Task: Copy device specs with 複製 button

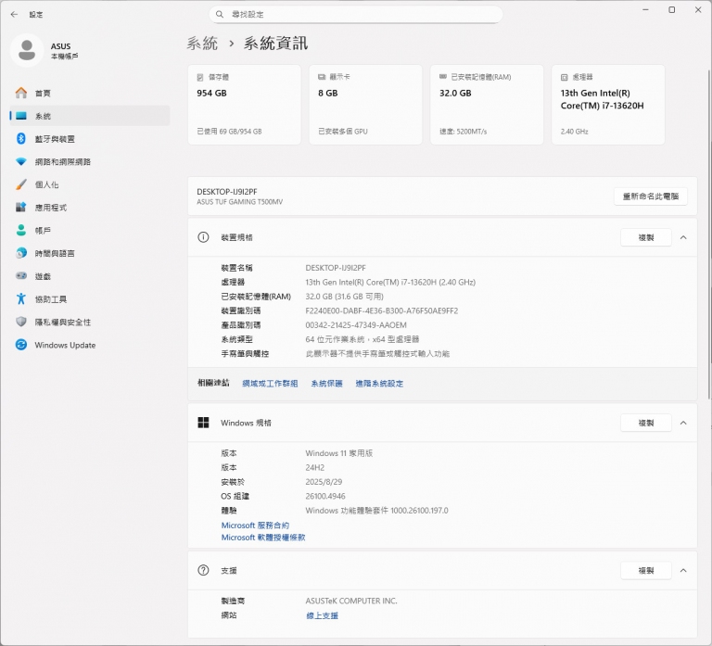Action: click(x=645, y=237)
